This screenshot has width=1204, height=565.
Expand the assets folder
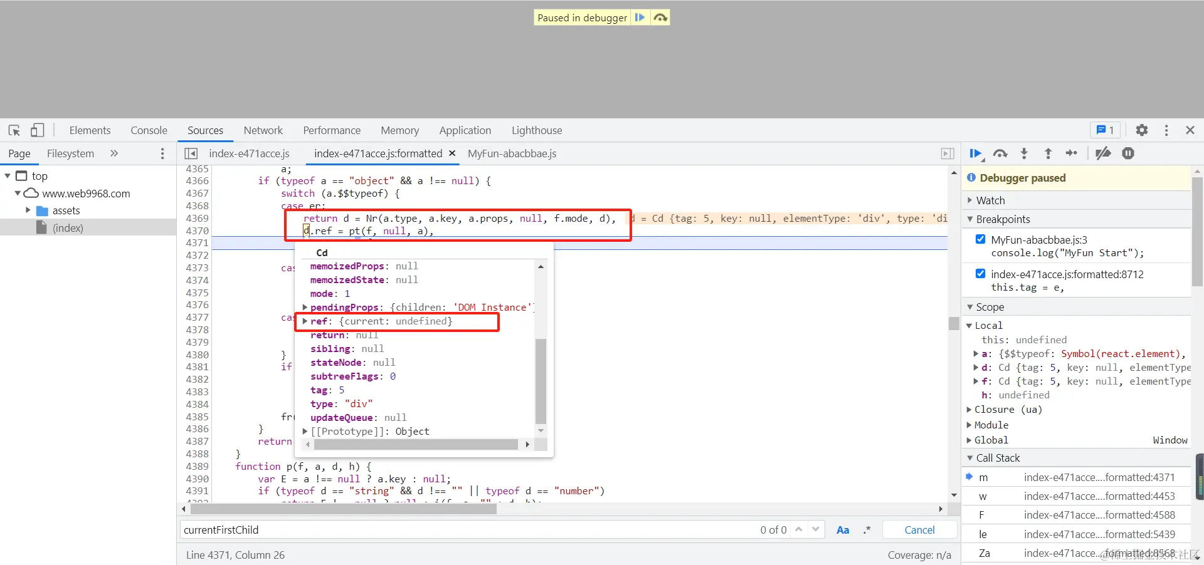coord(28,210)
